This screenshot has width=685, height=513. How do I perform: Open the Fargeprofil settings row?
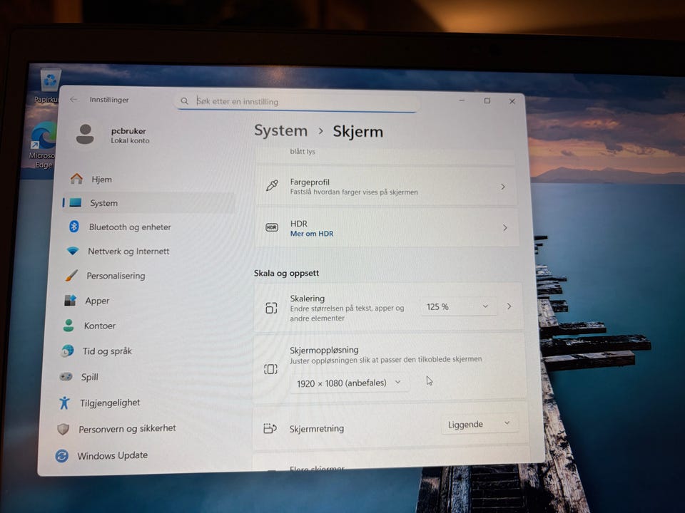pos(386,186)
